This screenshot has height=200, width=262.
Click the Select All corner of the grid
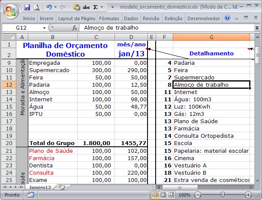(x=9, y=37)
